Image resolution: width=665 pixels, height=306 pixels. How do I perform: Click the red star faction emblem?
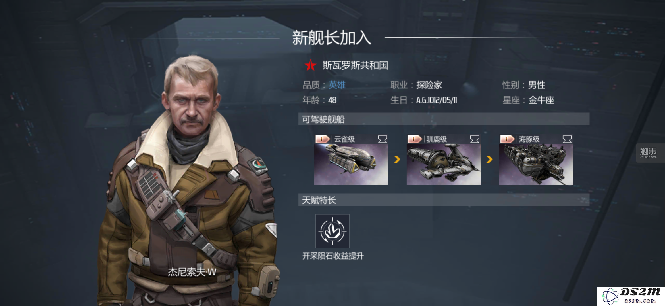coord(310,65)
